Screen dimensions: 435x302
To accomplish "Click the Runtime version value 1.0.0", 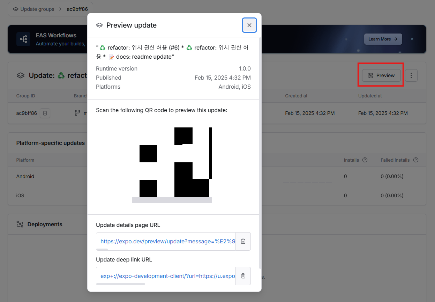I will pyautogui.click(x=245, y=68).
